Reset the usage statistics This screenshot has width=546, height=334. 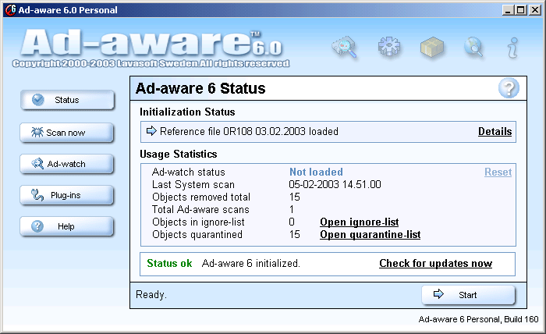click(498, 172)
